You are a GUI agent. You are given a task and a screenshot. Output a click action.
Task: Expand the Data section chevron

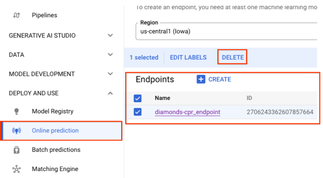[110, 55]
